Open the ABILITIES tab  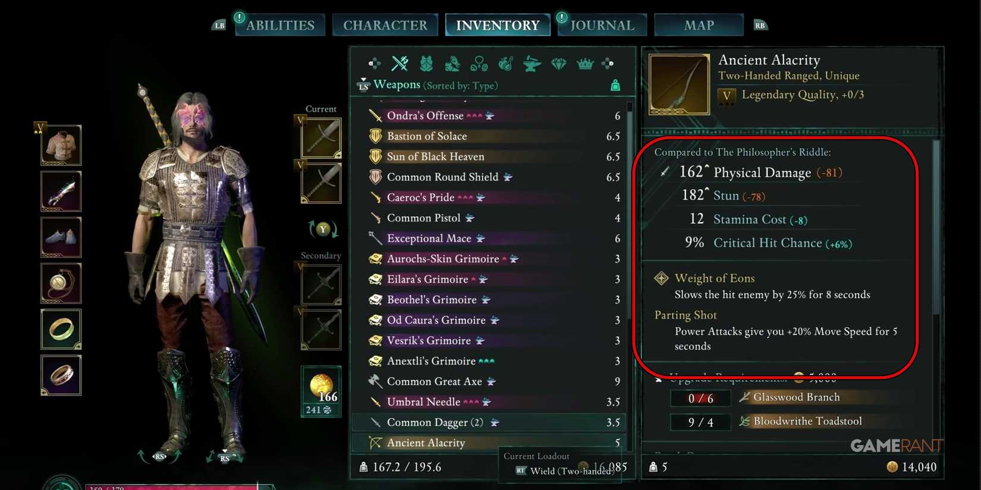tap(280, 25)
